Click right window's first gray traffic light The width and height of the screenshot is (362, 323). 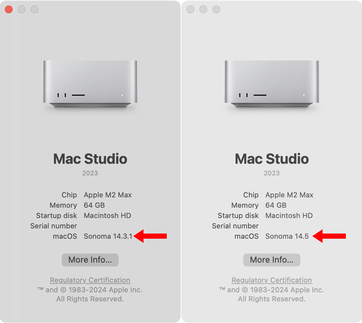coord(190,9)
